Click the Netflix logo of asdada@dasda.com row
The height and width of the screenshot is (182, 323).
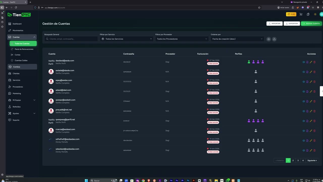[51, 72]
